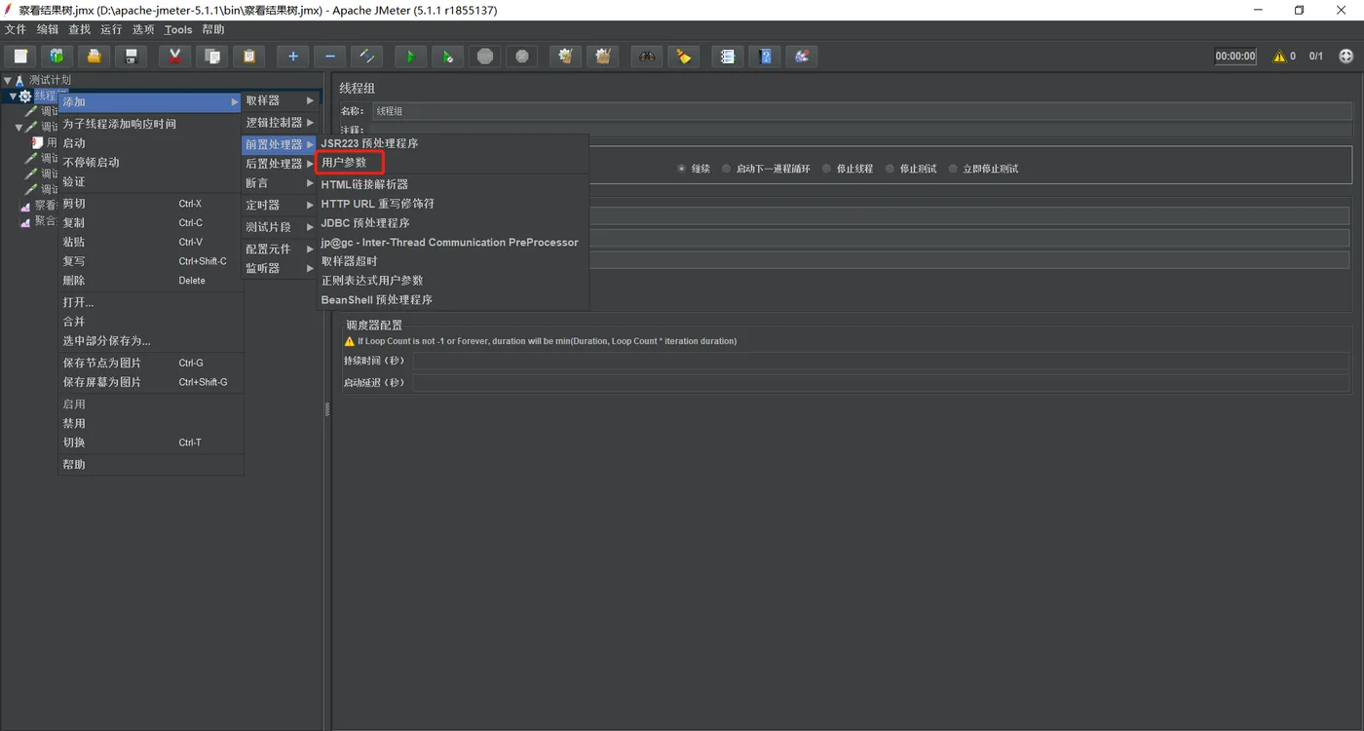Viewport: 1364px width, 731px height.
Task: Open the Templates toolbar icon
Action: point(57,57)
